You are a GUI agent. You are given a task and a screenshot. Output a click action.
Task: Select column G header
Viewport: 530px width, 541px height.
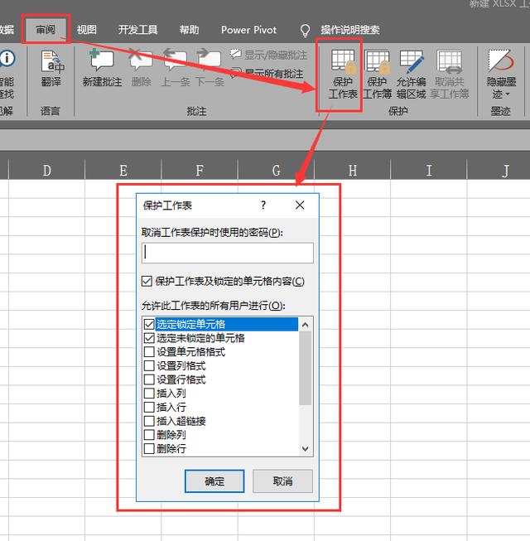277,170
